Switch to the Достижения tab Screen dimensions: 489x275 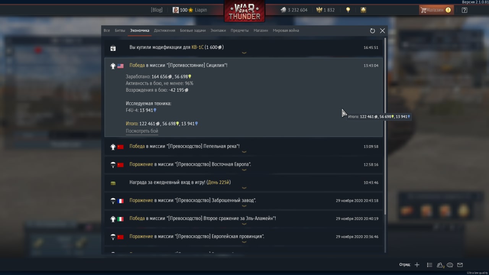click(x=165, y=31)
